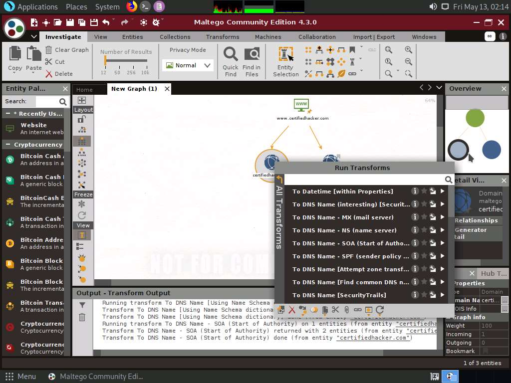Collapse Recently Used palette section
This screenshot has width=511, height=383.
[8, 114]
